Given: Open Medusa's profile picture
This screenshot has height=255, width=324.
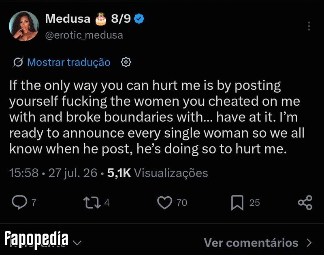Looking at the screenshot, I should pos(24,26).
